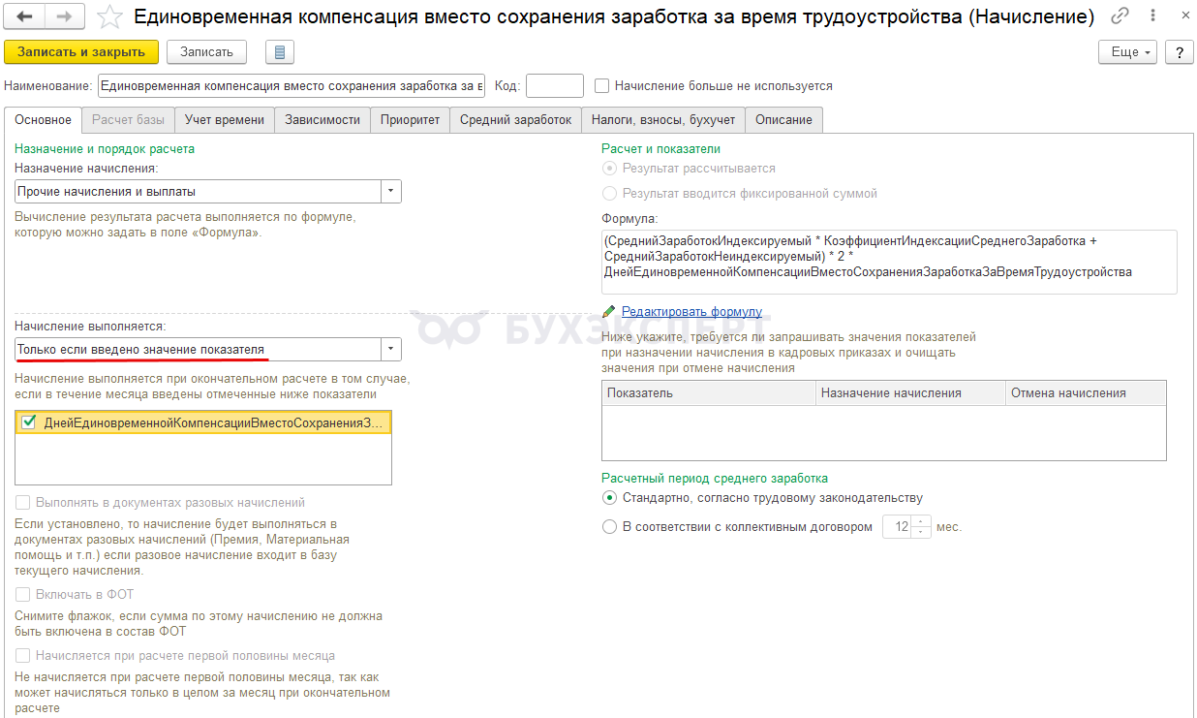1197x718 pixels.
Task: Expand the Назначение начисления dropdown
Action: pos(390,192)
